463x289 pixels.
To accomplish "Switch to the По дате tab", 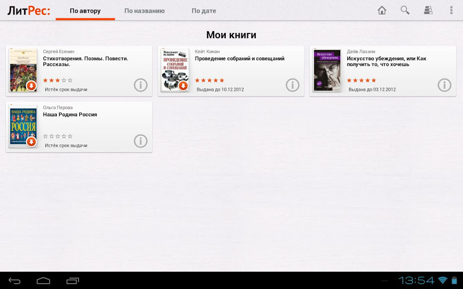I will (x=204, y=11).
